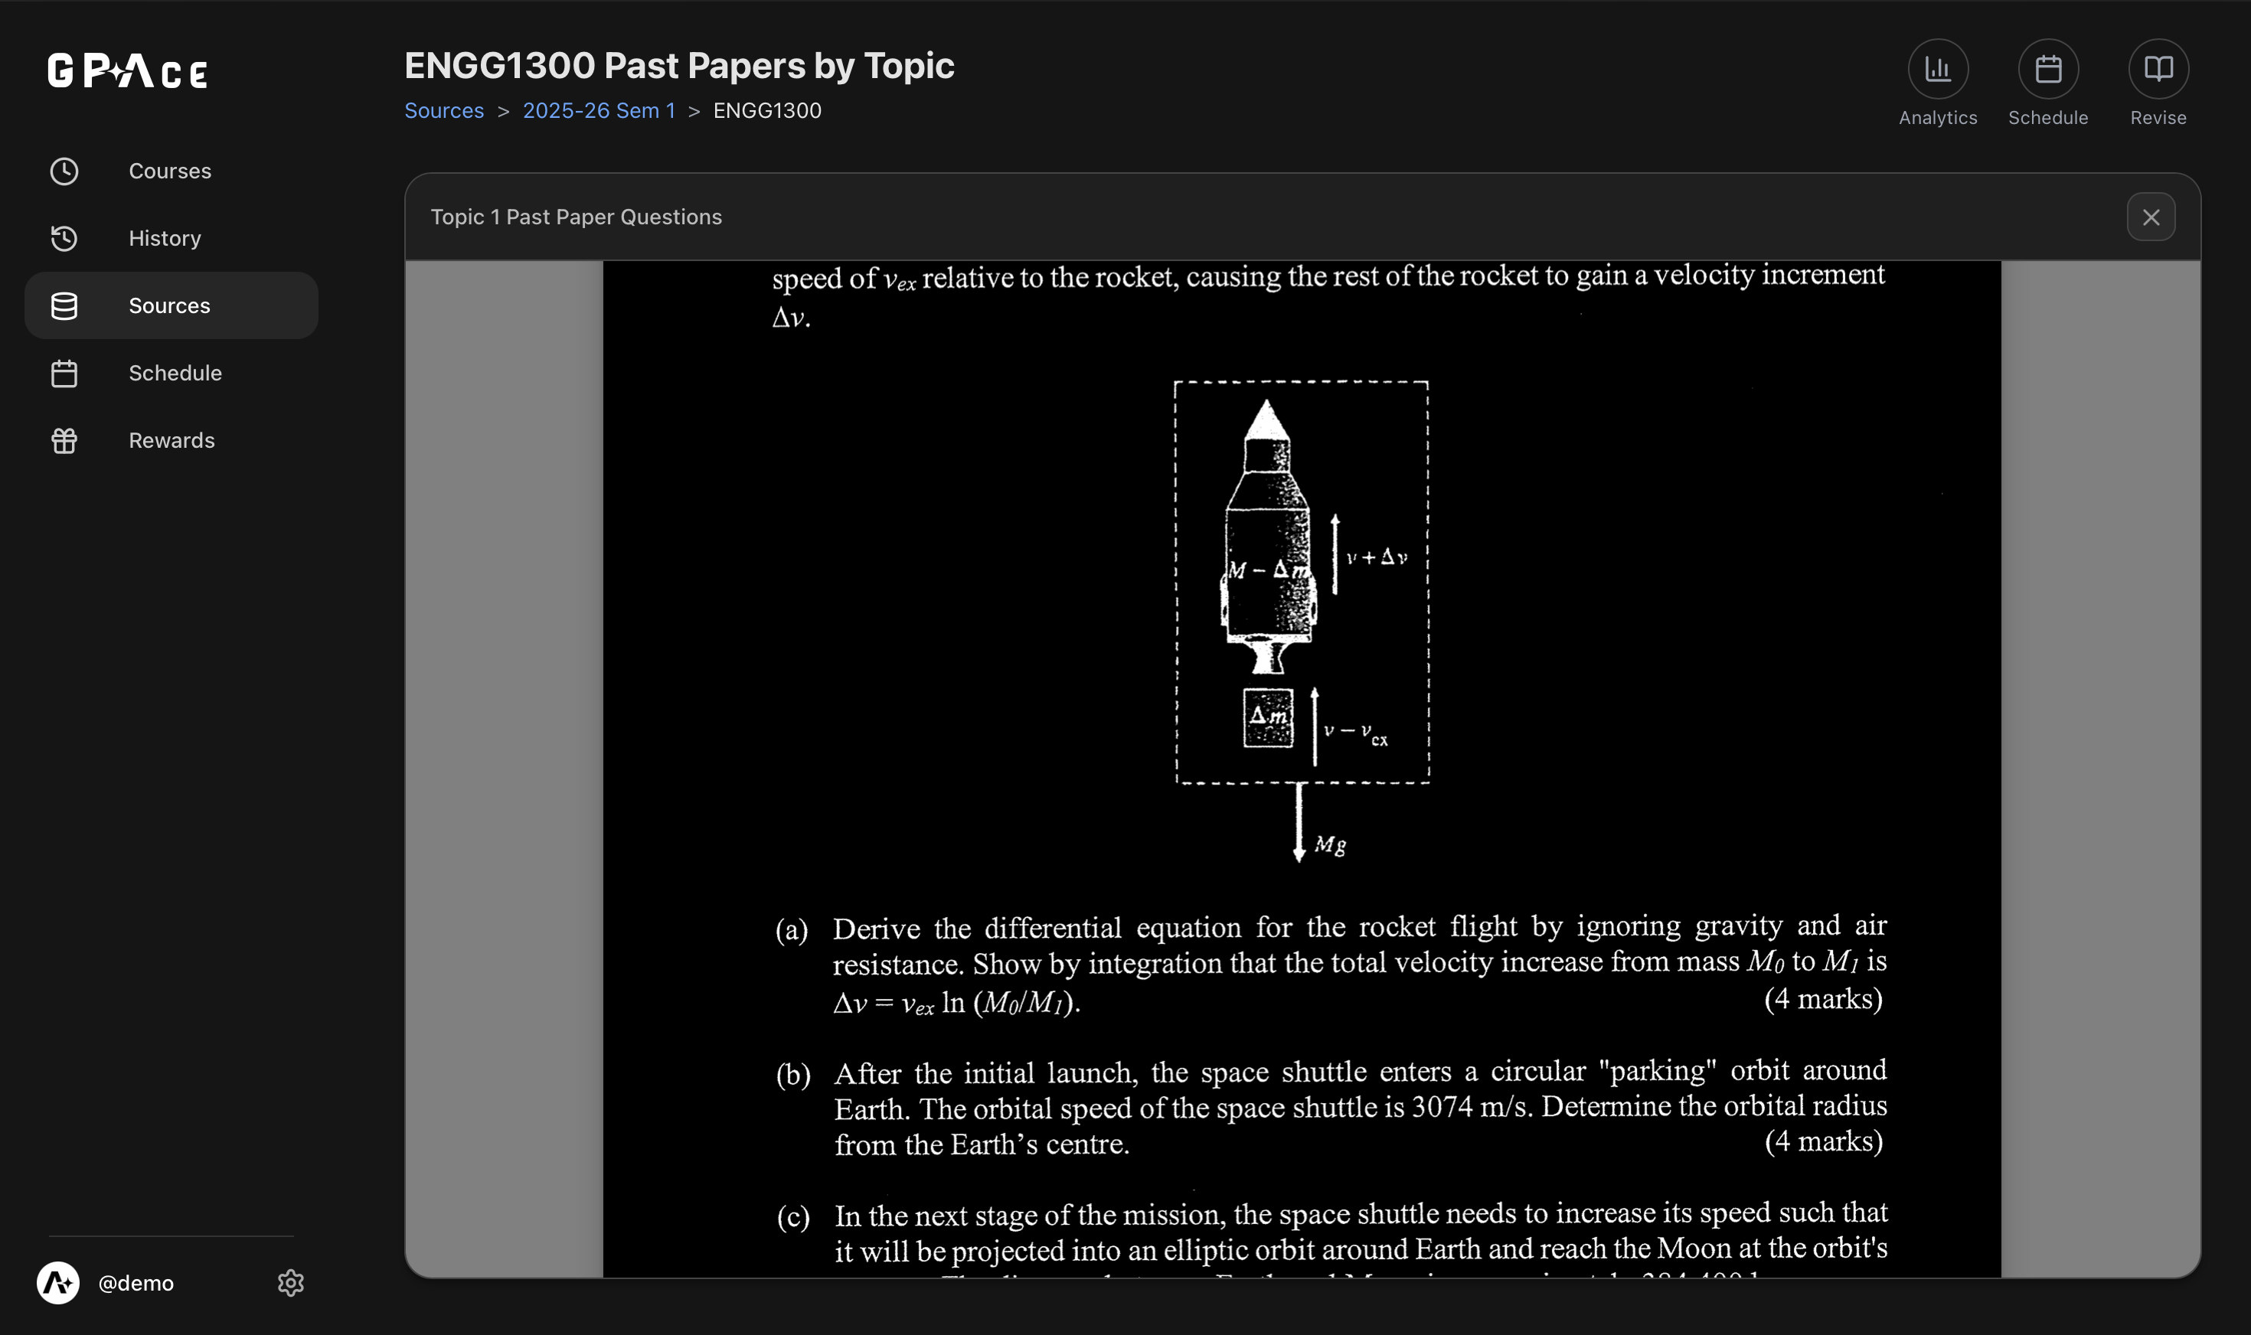Screen dimensions: 2251x1335
Task: Open settings gear next to @demo
Action: [x=291, y=1283]
